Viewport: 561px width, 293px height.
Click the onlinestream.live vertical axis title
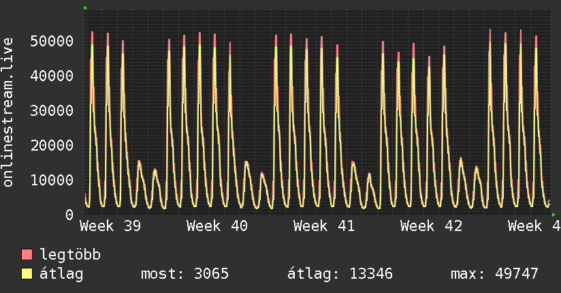point(7,112)
